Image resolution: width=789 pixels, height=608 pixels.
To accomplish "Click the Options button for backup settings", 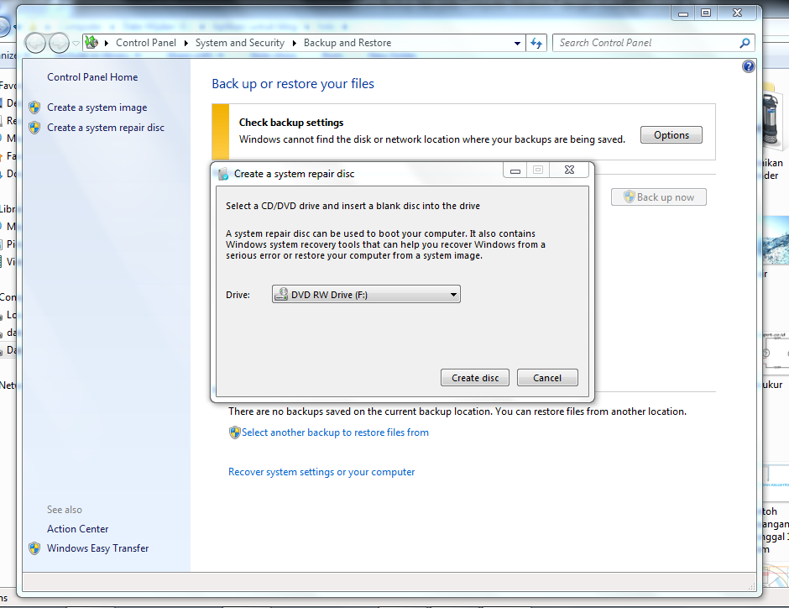I will [671, 134].
